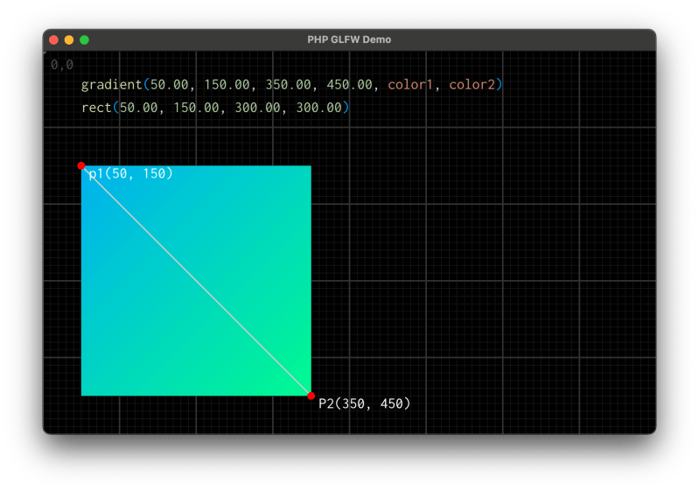The height and width of the screenshot is (491, 699).
Task: Click the '350.00' value in gradient line
Action: [x=289, y=85]
